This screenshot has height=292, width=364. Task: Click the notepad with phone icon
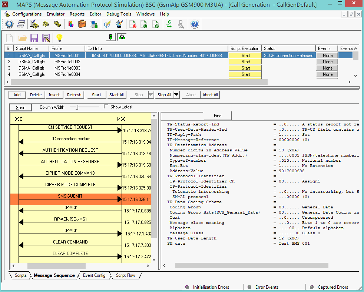[x=34, y=24]
